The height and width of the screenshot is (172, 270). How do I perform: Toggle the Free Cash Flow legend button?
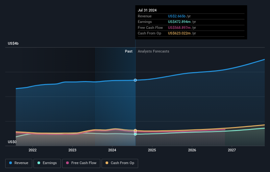pyautogui.click(x=81, y=163)
